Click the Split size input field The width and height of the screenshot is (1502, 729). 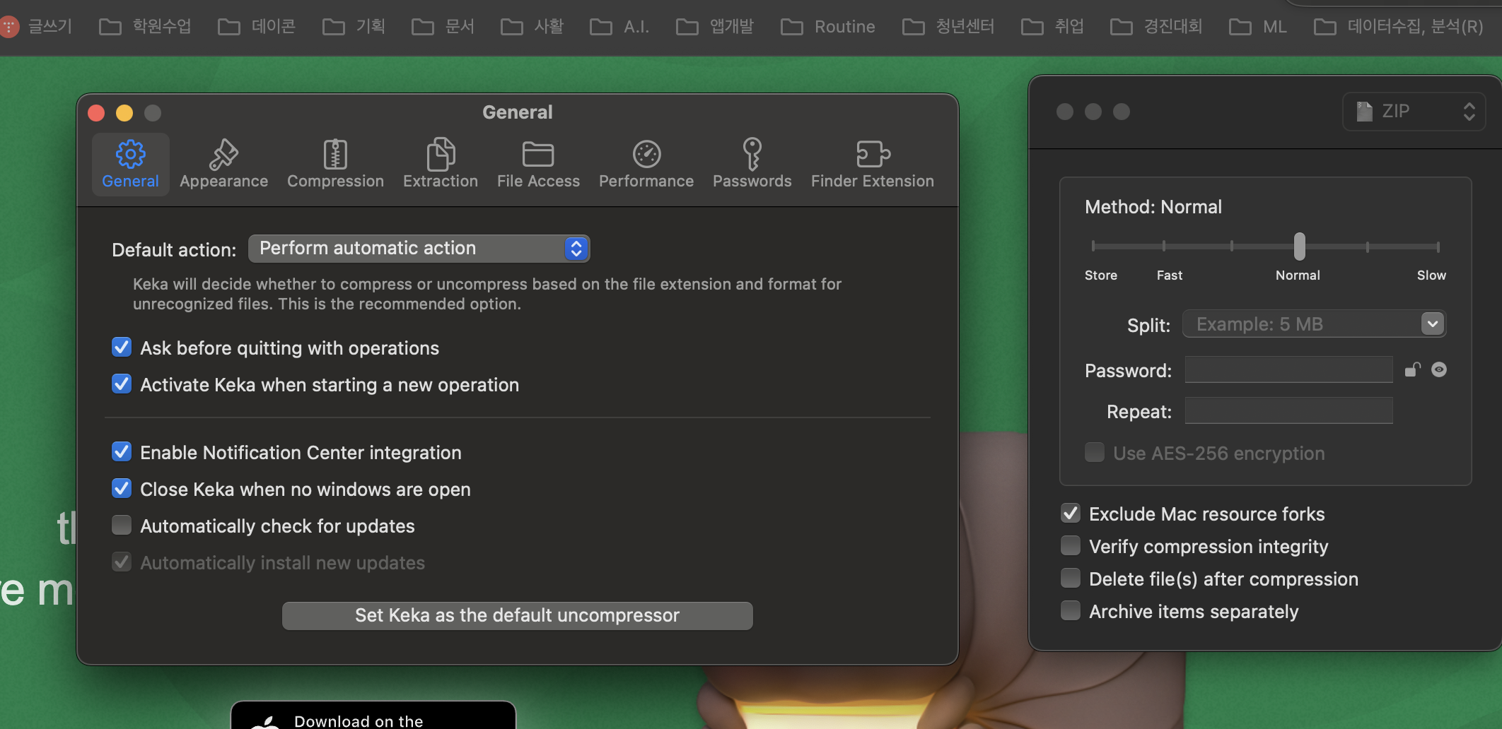(1301, 324)
